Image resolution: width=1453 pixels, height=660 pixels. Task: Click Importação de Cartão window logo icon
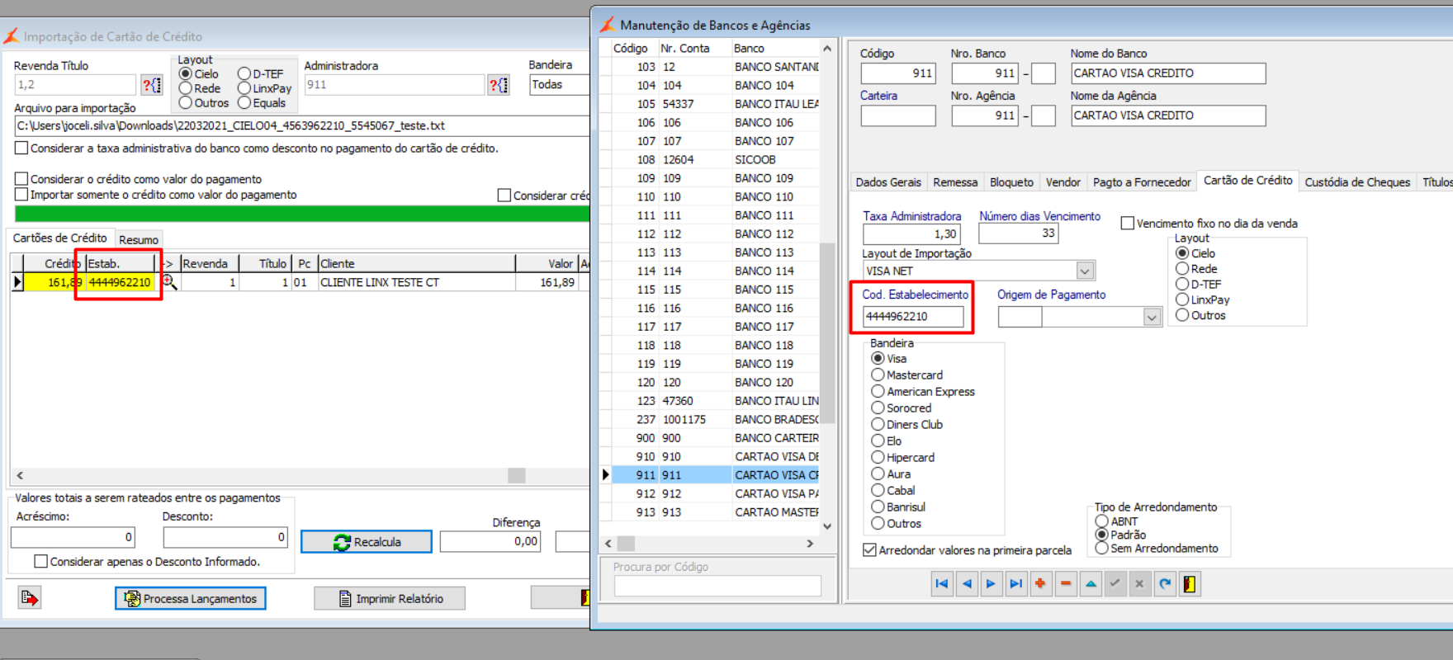[x=11, y=36]
